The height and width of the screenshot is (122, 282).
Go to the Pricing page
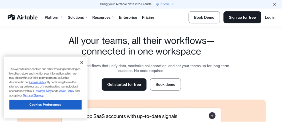click(148, 17)
